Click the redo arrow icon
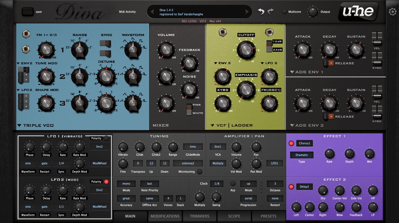Screen dimensions: 399x223 (271, 11)
